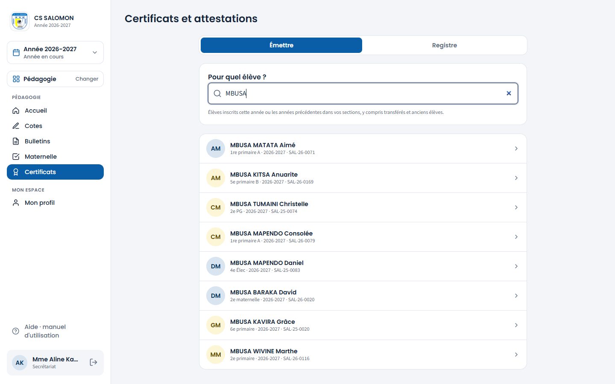
Task: Open chevron for MBUSA MAPENDO Consolée row
Action: click(516, 237)
